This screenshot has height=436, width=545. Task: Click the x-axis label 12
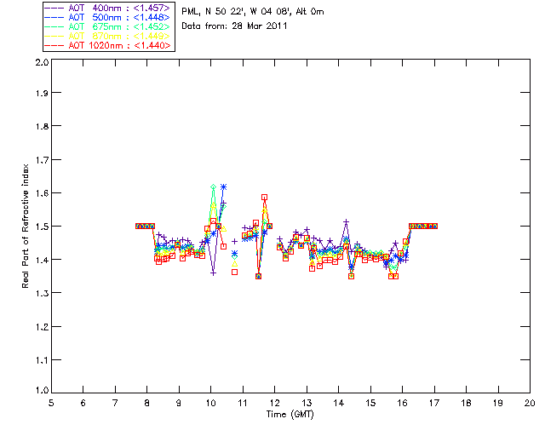pyautogui.click(x=274, y=403)
